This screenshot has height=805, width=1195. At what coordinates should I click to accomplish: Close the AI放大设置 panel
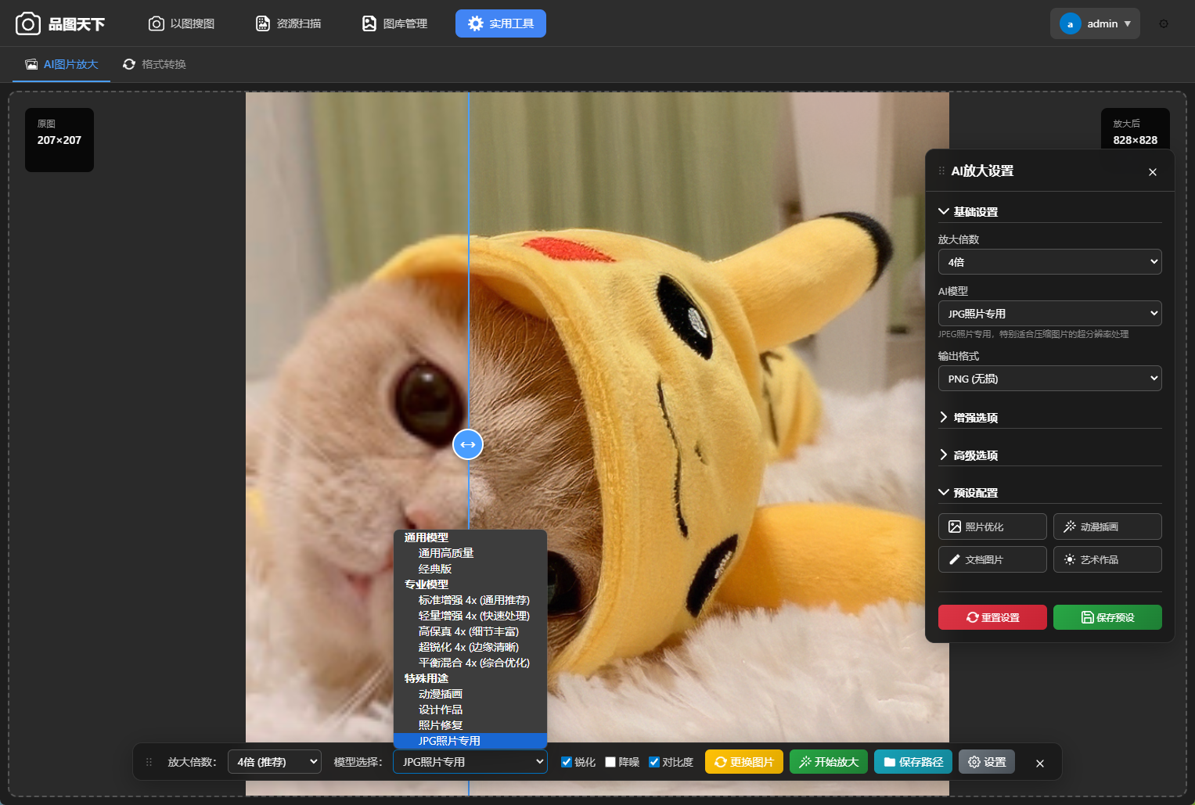[x=1152, y=172]
